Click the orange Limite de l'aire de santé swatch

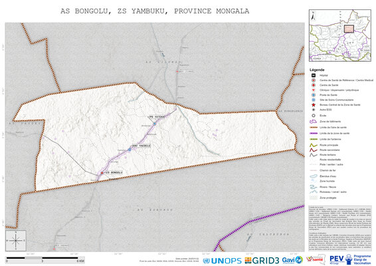point(313,128)
